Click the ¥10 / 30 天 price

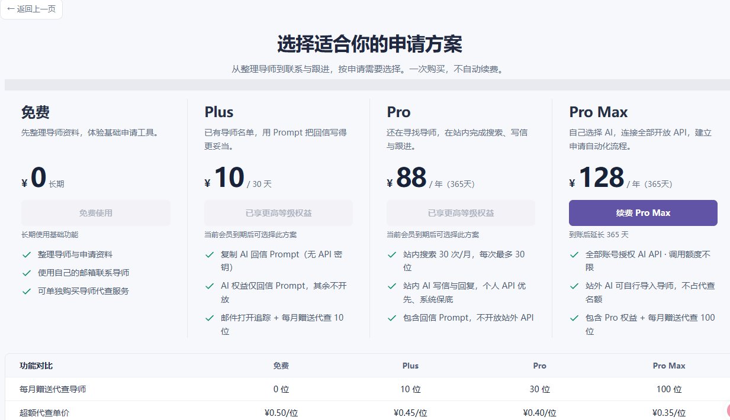[238, 178]
